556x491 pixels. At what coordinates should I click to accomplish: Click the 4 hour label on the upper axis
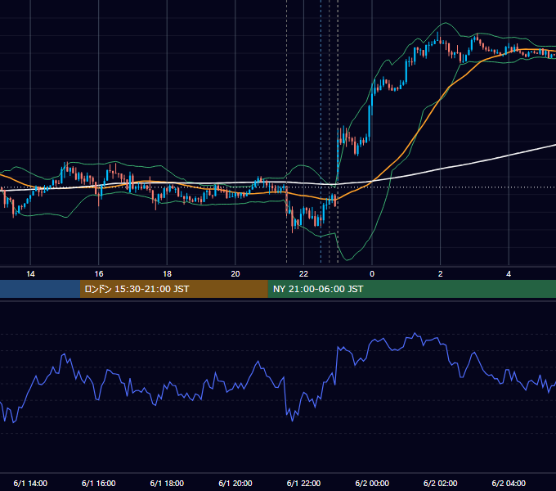tap(509, 274)
